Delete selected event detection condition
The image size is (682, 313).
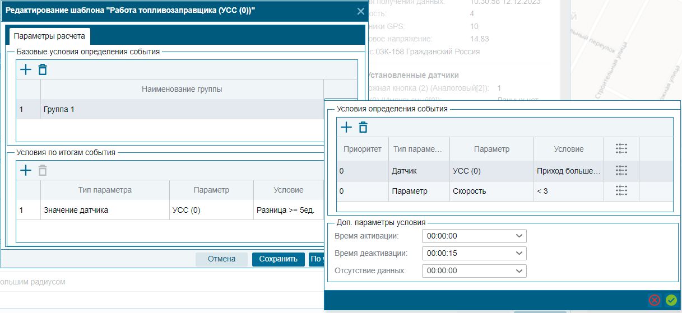click(x=363, y=127)
